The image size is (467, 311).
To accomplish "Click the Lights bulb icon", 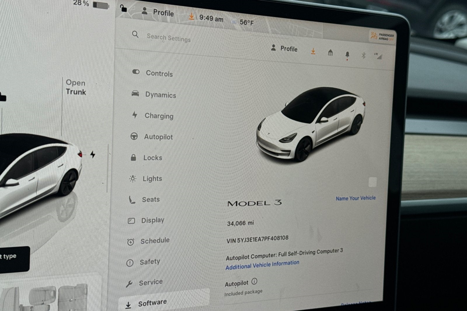I will (133, 178).
